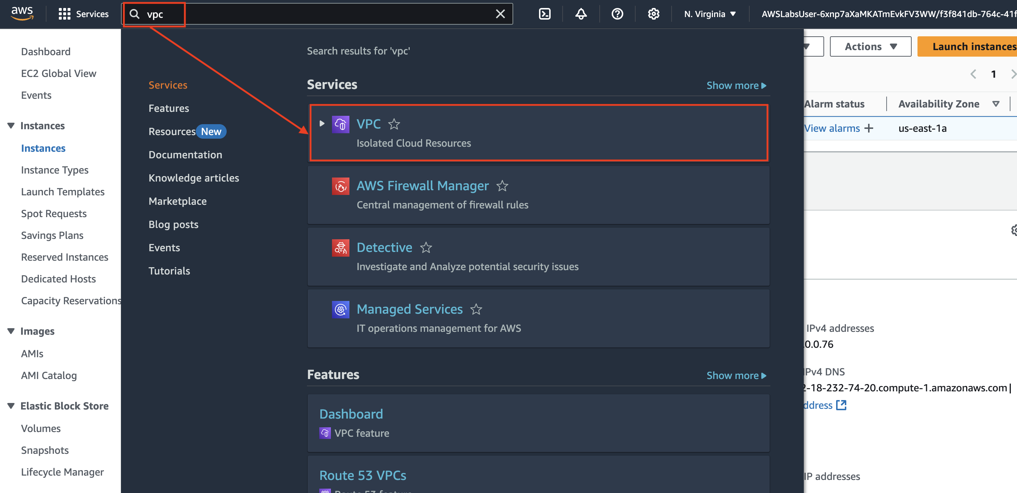Star the Detective service as favorite

pos(426,248)
